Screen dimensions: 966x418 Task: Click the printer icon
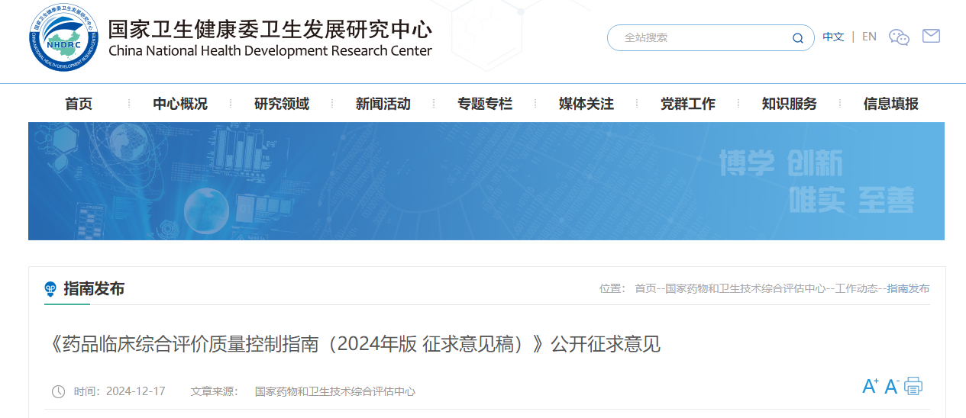[x=913, y=386]
